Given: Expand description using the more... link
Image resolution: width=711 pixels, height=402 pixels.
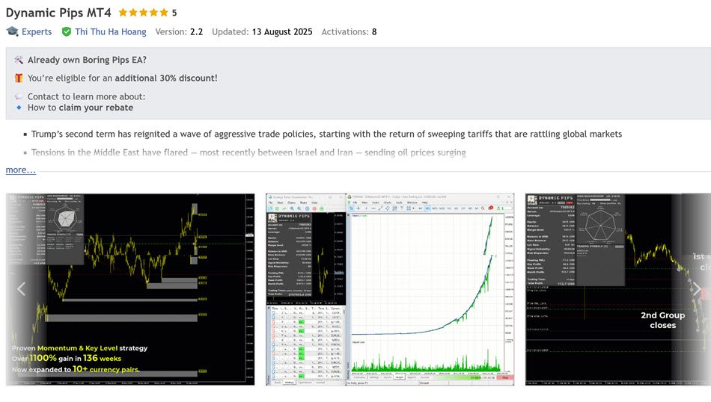Looking at the screenshot, I should [21, 170].
